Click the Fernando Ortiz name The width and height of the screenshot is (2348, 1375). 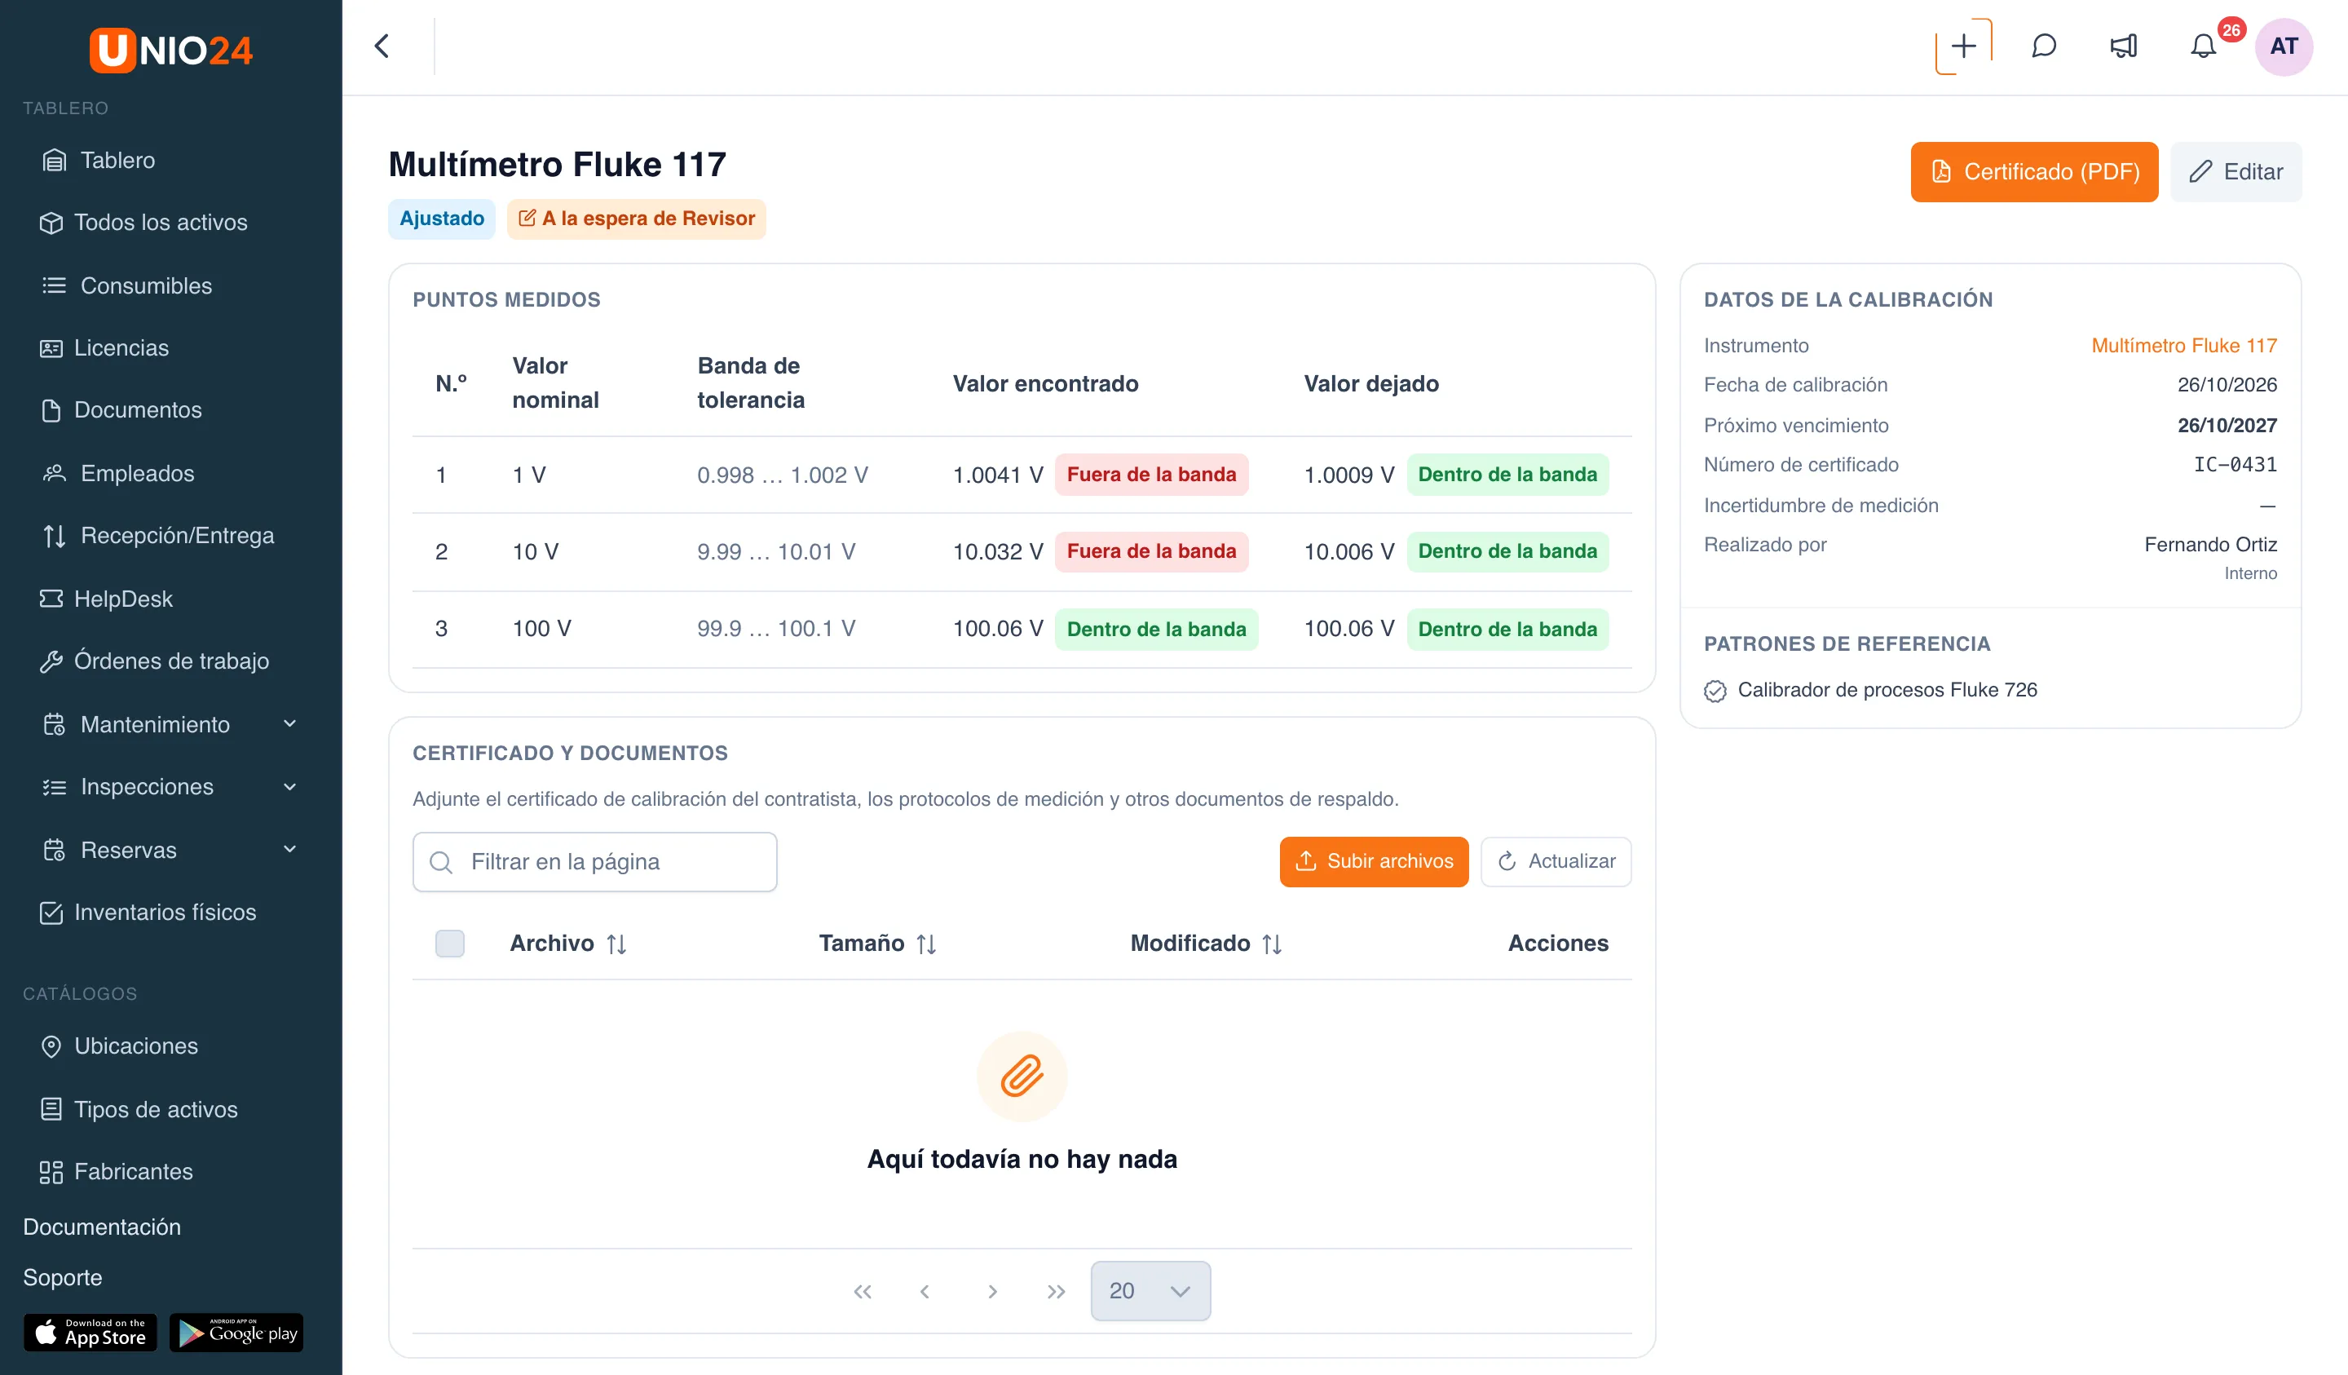[2210, 545]
